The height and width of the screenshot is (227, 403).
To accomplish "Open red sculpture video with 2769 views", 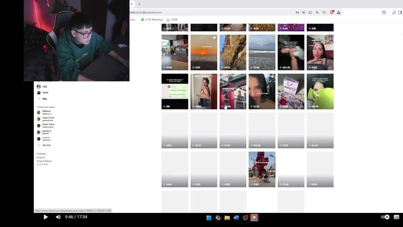I will (262, 170).
